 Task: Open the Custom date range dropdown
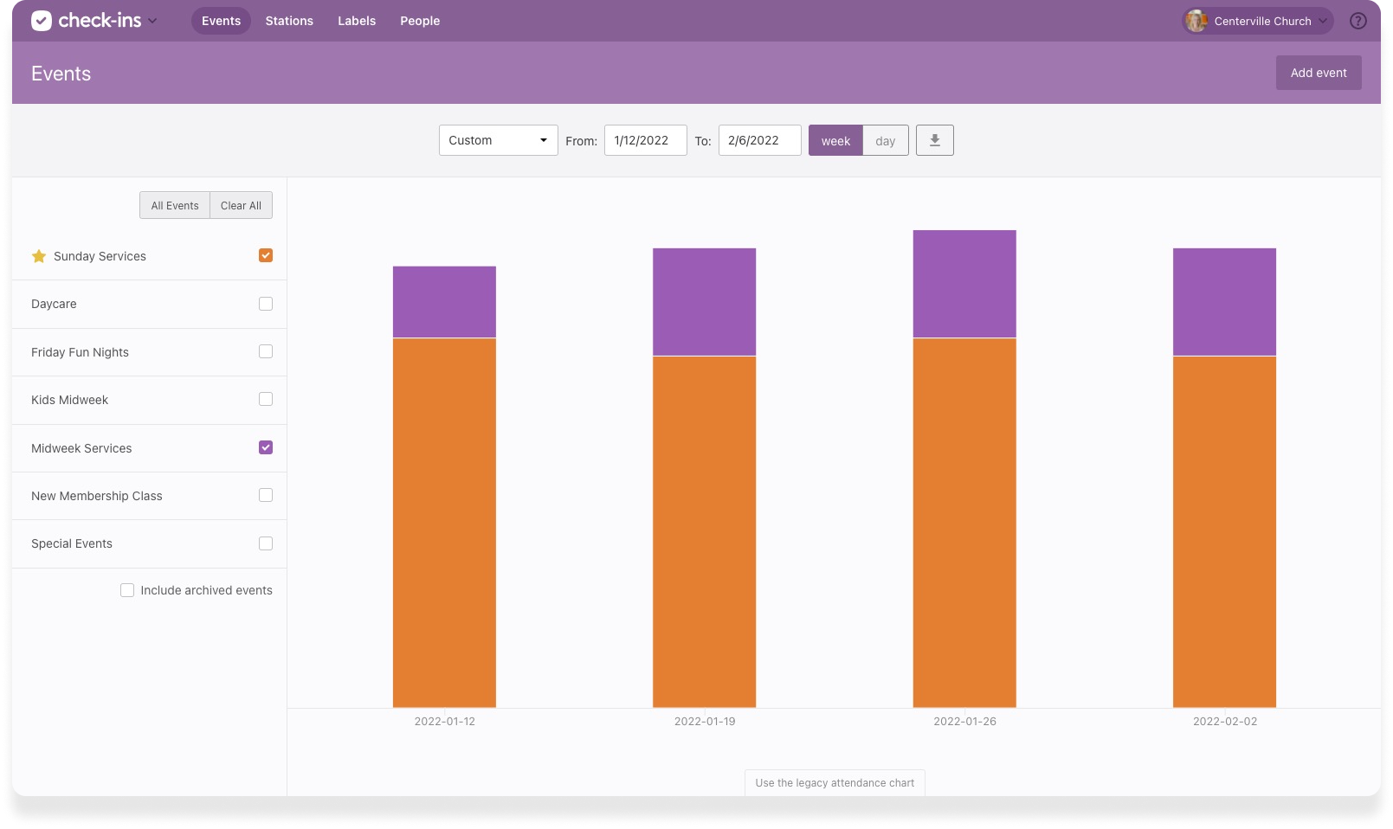click(498, 139)
